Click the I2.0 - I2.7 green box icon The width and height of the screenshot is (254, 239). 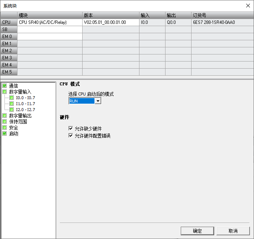click(x=12, y=110)
